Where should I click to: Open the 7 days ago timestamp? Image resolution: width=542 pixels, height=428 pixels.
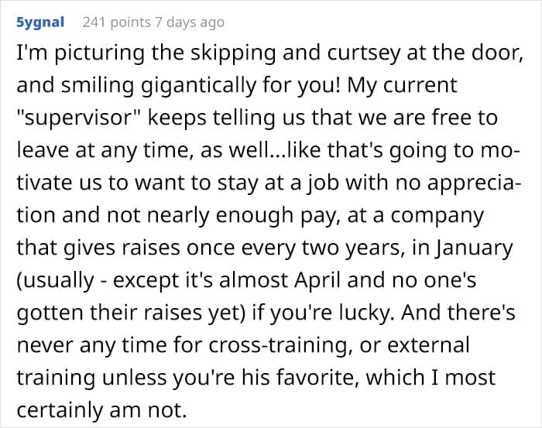[x=190, y=22]
